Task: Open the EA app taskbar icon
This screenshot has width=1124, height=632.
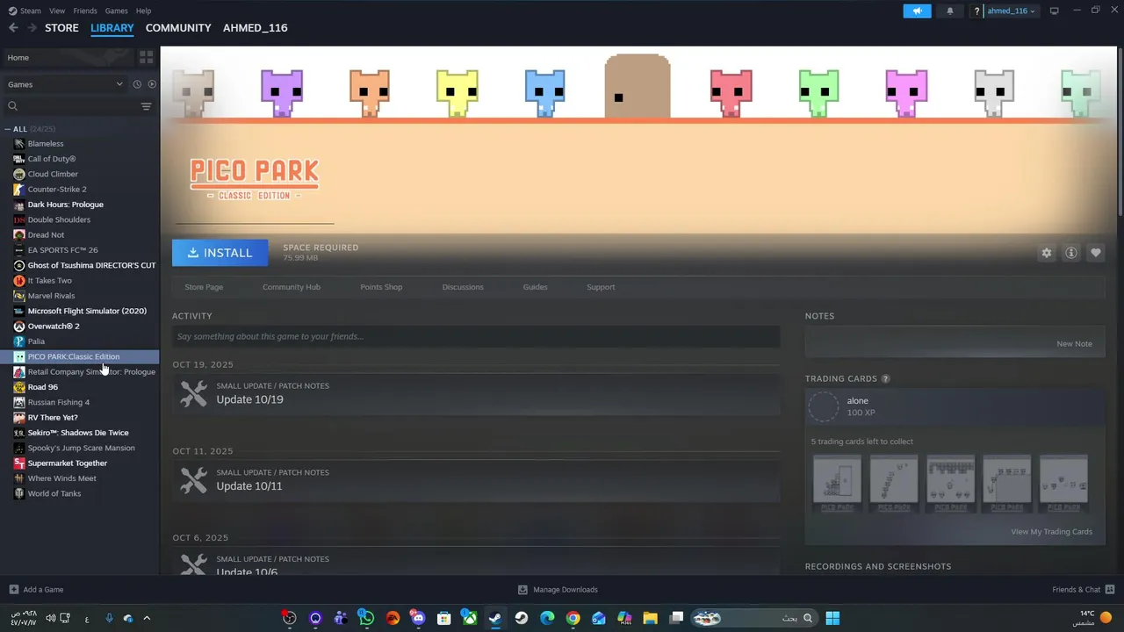Action: [393, 618]
